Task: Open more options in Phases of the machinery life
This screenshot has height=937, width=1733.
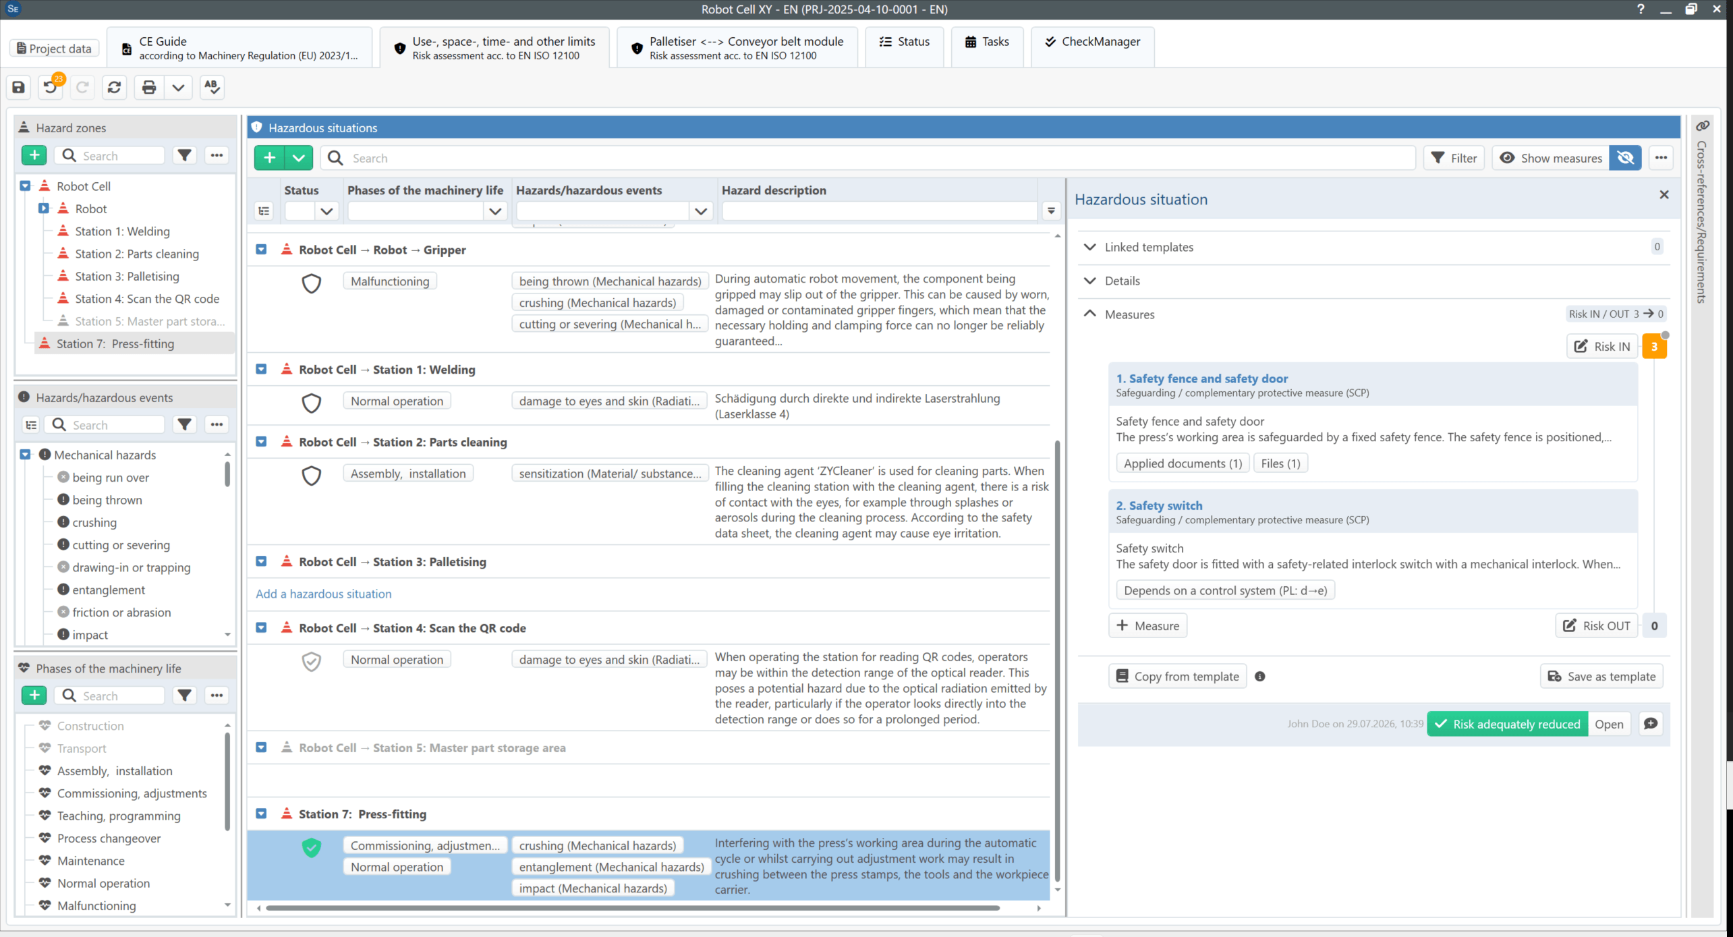Action: 217,695
